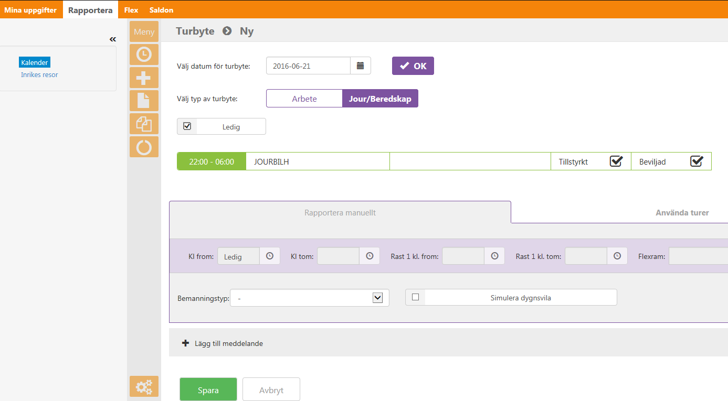This screenshot has height=401, width=728.
Task: Open settings gears icon in sidebar
Action: [x=144, y=386]
